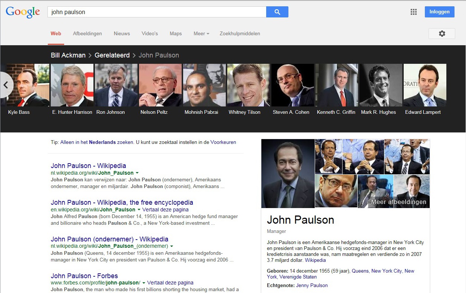Open the settings gear menu
This screenshot has height=293, width=466.
(x=442, y=33)
